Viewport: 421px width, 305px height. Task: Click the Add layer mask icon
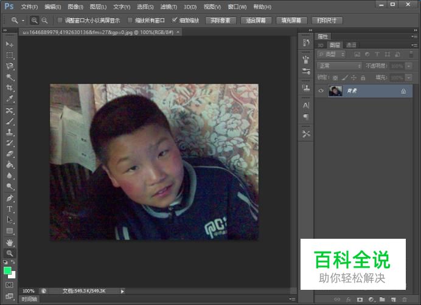360,300
